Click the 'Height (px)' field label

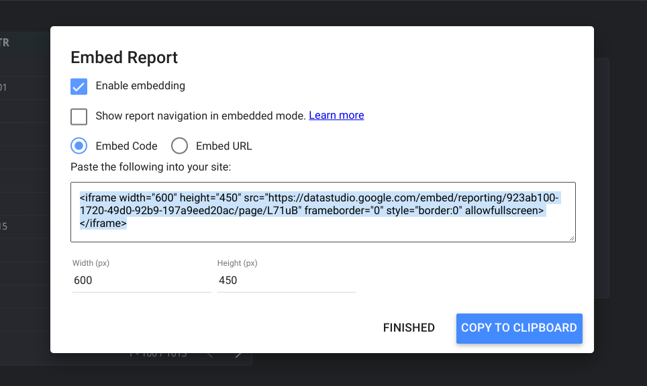238,263
